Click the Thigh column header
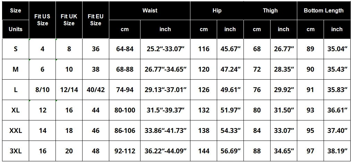 click(x=270, y=10)
